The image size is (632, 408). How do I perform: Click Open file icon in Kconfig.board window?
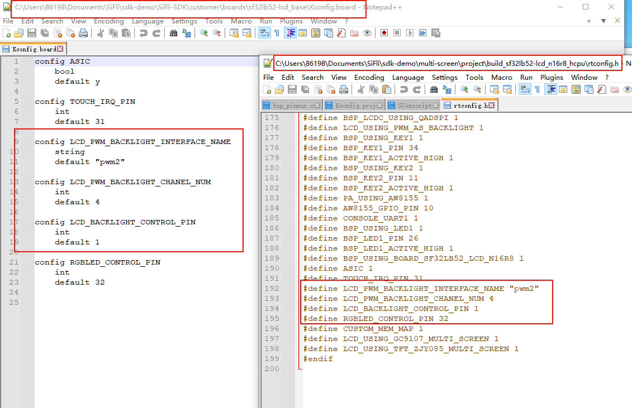point(19,33)
